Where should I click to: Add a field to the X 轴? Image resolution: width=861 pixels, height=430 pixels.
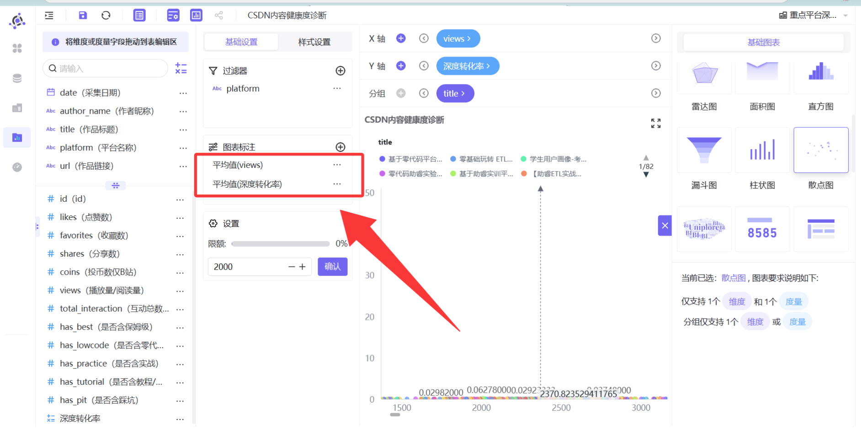coord(401,38)
